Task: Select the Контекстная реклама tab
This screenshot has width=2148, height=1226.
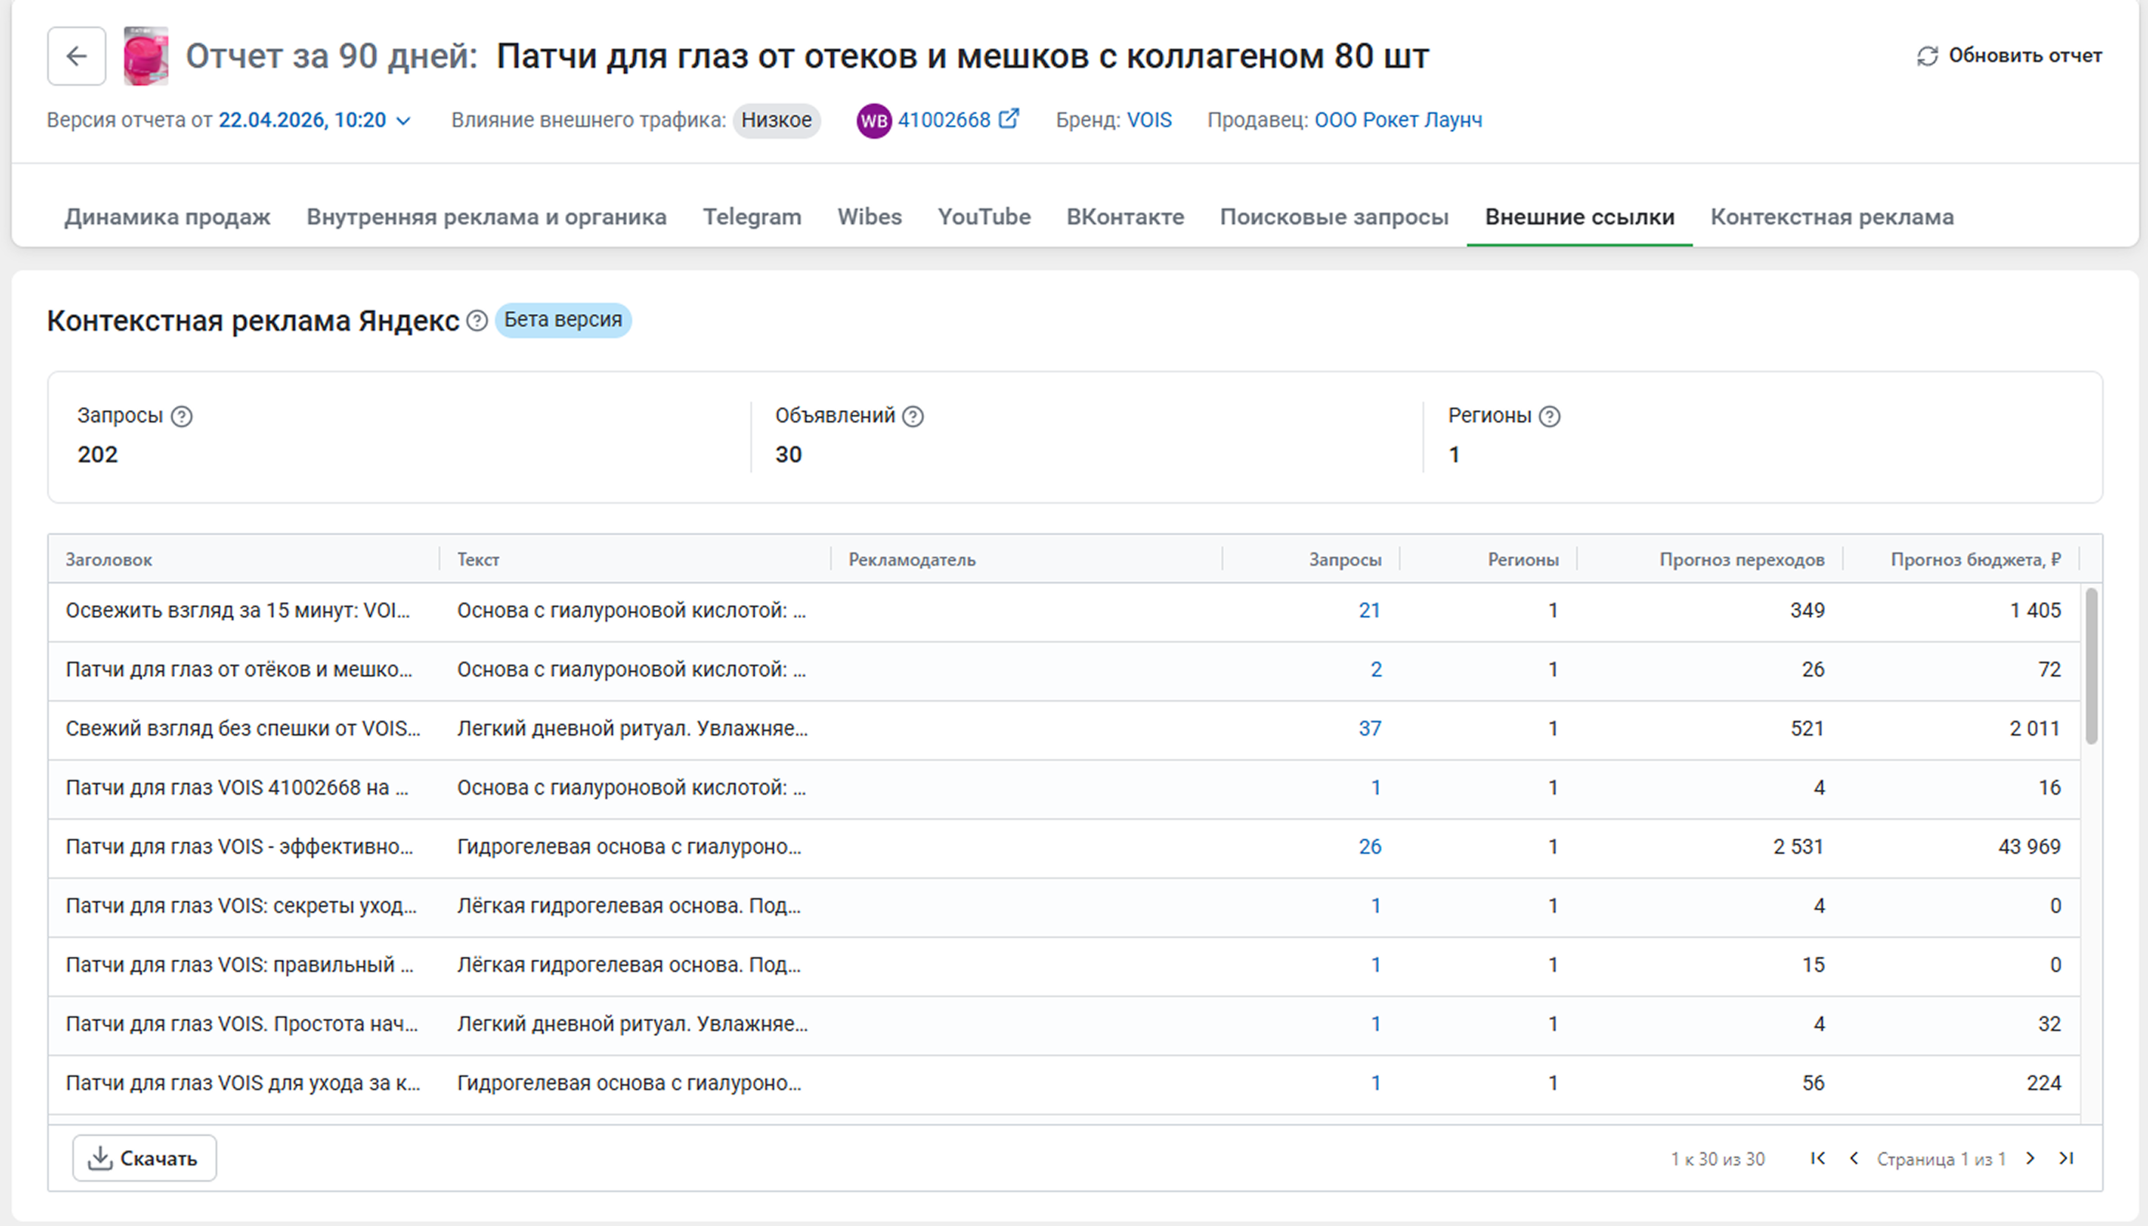Action: pos(1831,217)
